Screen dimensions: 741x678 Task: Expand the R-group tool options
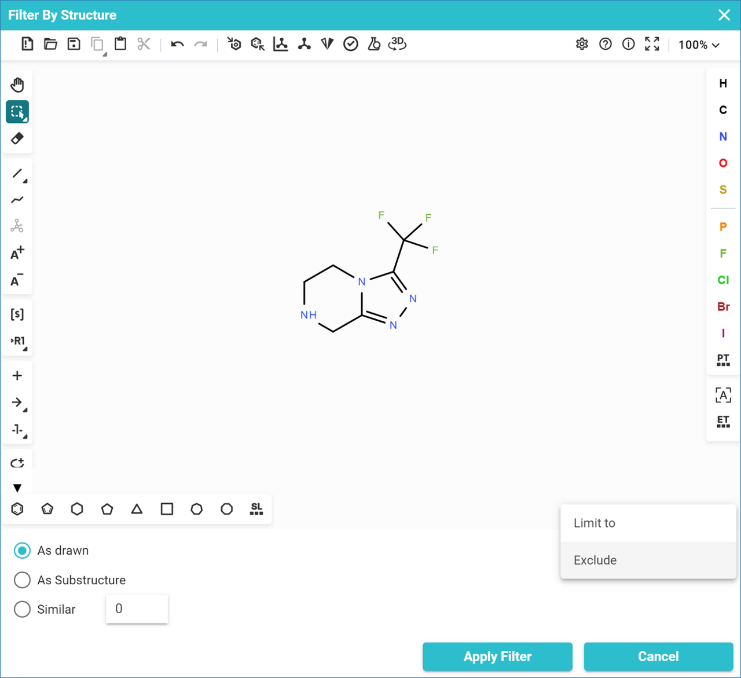(x=18, y=341)
